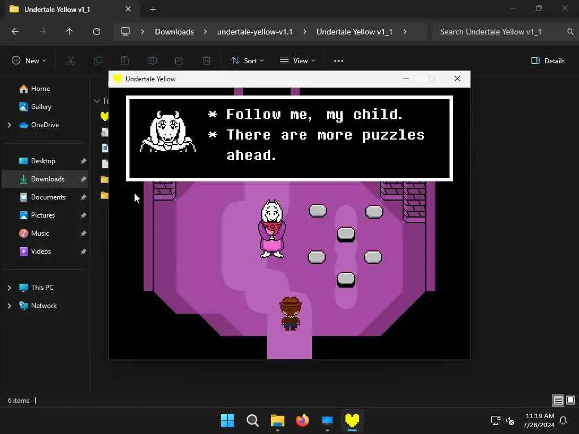Click Downloads breadcrumb in address bar
This screenshot has width=579, height=434.
tap(174, 32)
